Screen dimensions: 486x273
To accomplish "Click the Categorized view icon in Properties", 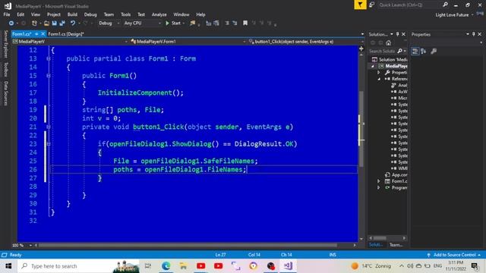I will tap(415, 51).
